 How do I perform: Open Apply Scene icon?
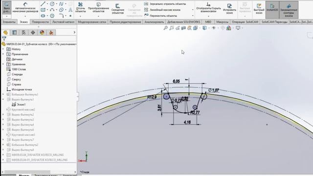[229, 28]
